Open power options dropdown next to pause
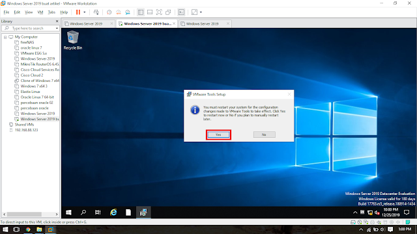 (85, 12)
